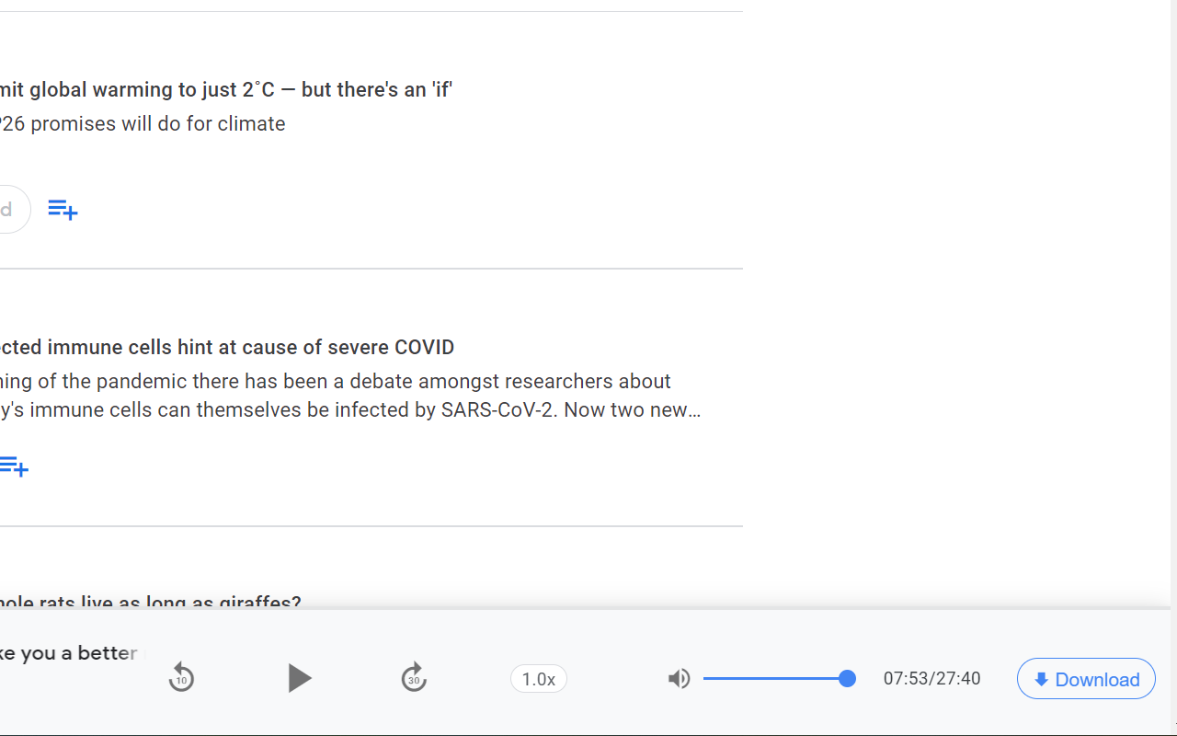Click the blue download arrow icon
The image size is (1177, 736).
(1041, 679)
